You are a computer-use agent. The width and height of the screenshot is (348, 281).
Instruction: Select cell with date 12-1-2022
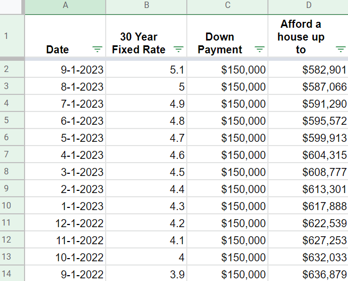[x=65, y=223]
